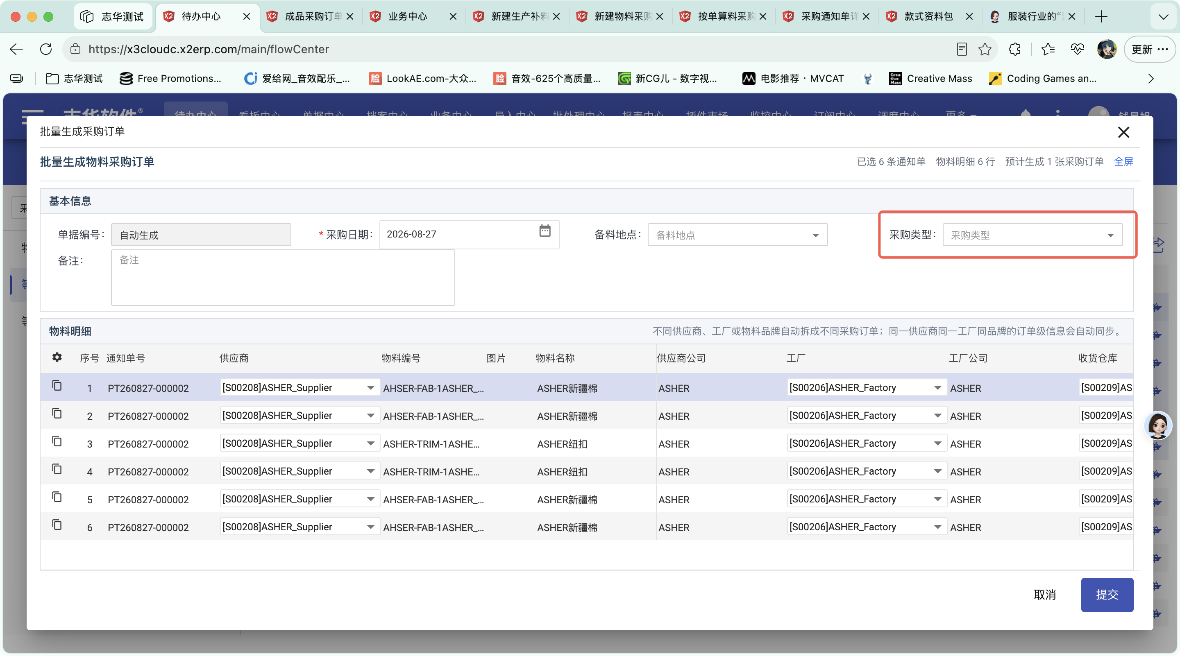Screen dimensions: 1180x656
Task: Click the 全屏 fullscreen link
Action: coord(1123,162)
